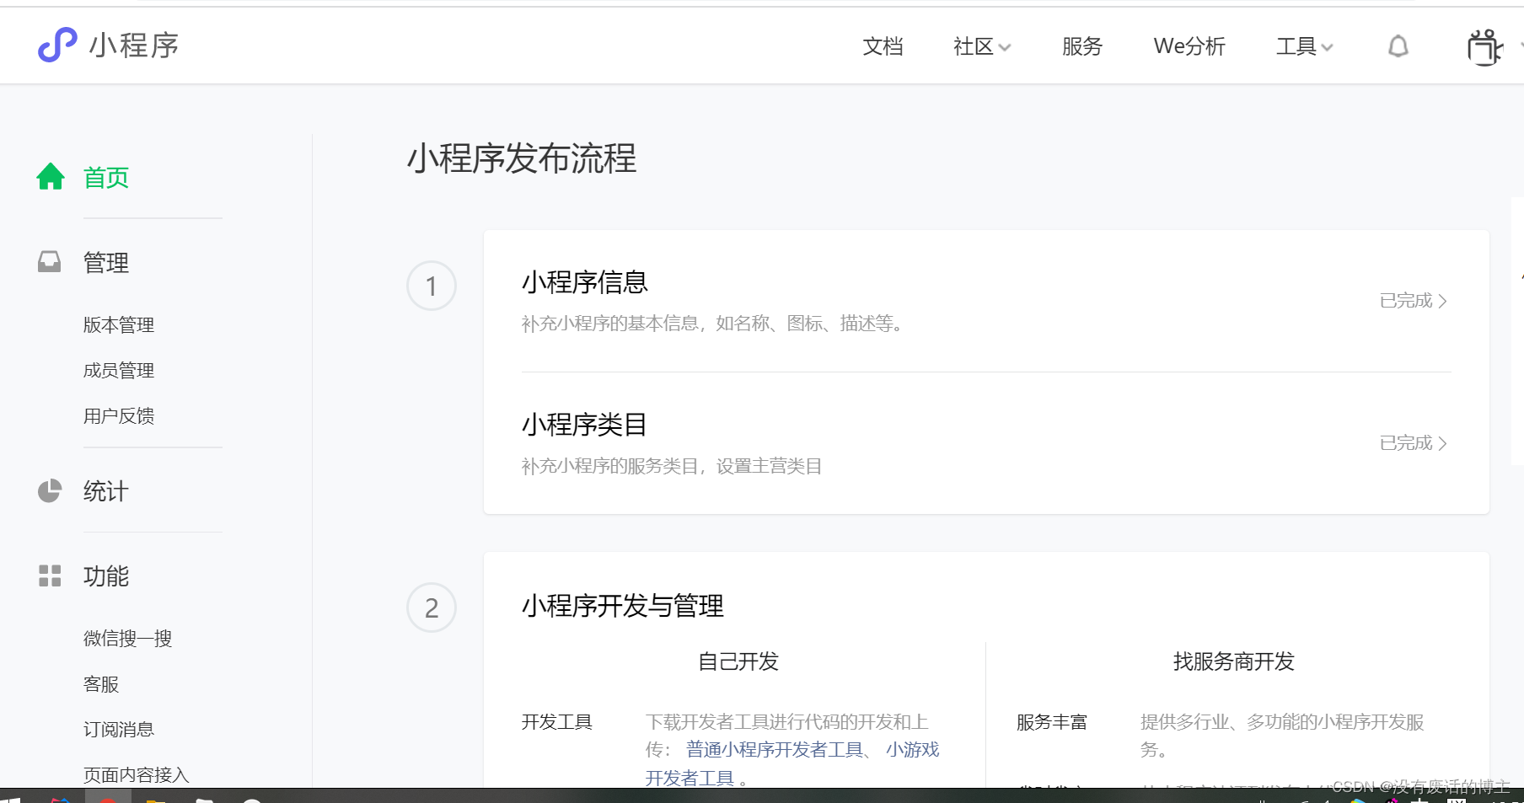Image resolution: width=1524 pixels, height=803 pixels.
Task: Click the 统计 pie chart icon
Action: pyautogui.click(x=50, y=491)
